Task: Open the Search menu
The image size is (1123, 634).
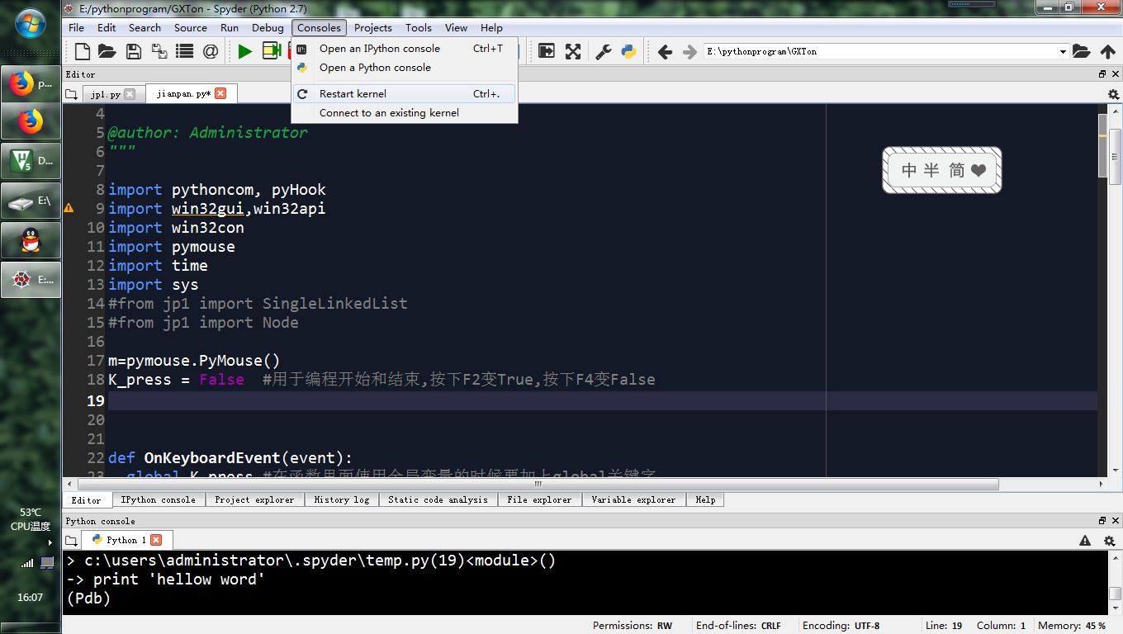Action: coord(145,27)
